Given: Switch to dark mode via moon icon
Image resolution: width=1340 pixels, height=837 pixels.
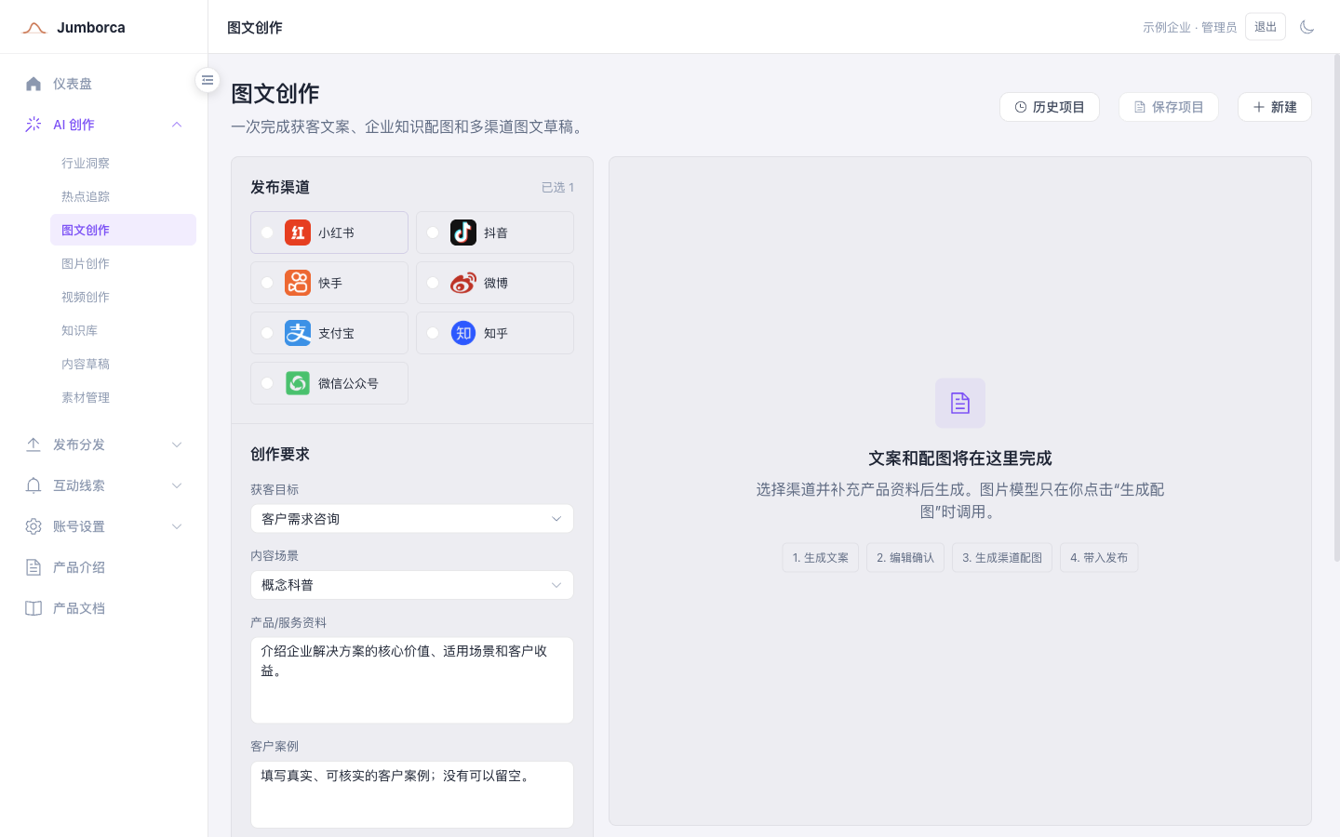Looking at the screenshot, I should click(1306, 27).
